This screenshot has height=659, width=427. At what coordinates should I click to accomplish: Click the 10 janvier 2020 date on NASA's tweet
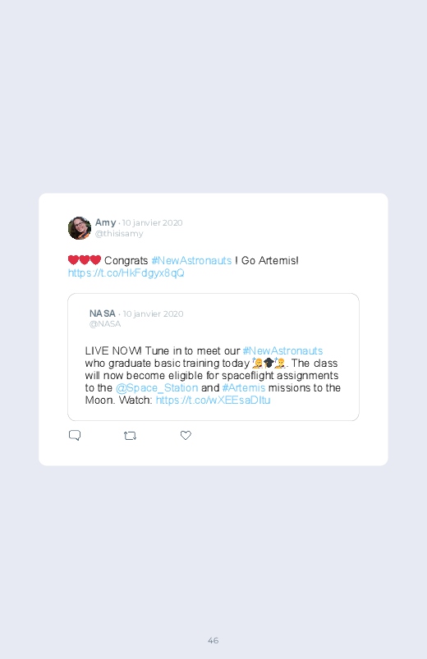click(x=153, y=314)
